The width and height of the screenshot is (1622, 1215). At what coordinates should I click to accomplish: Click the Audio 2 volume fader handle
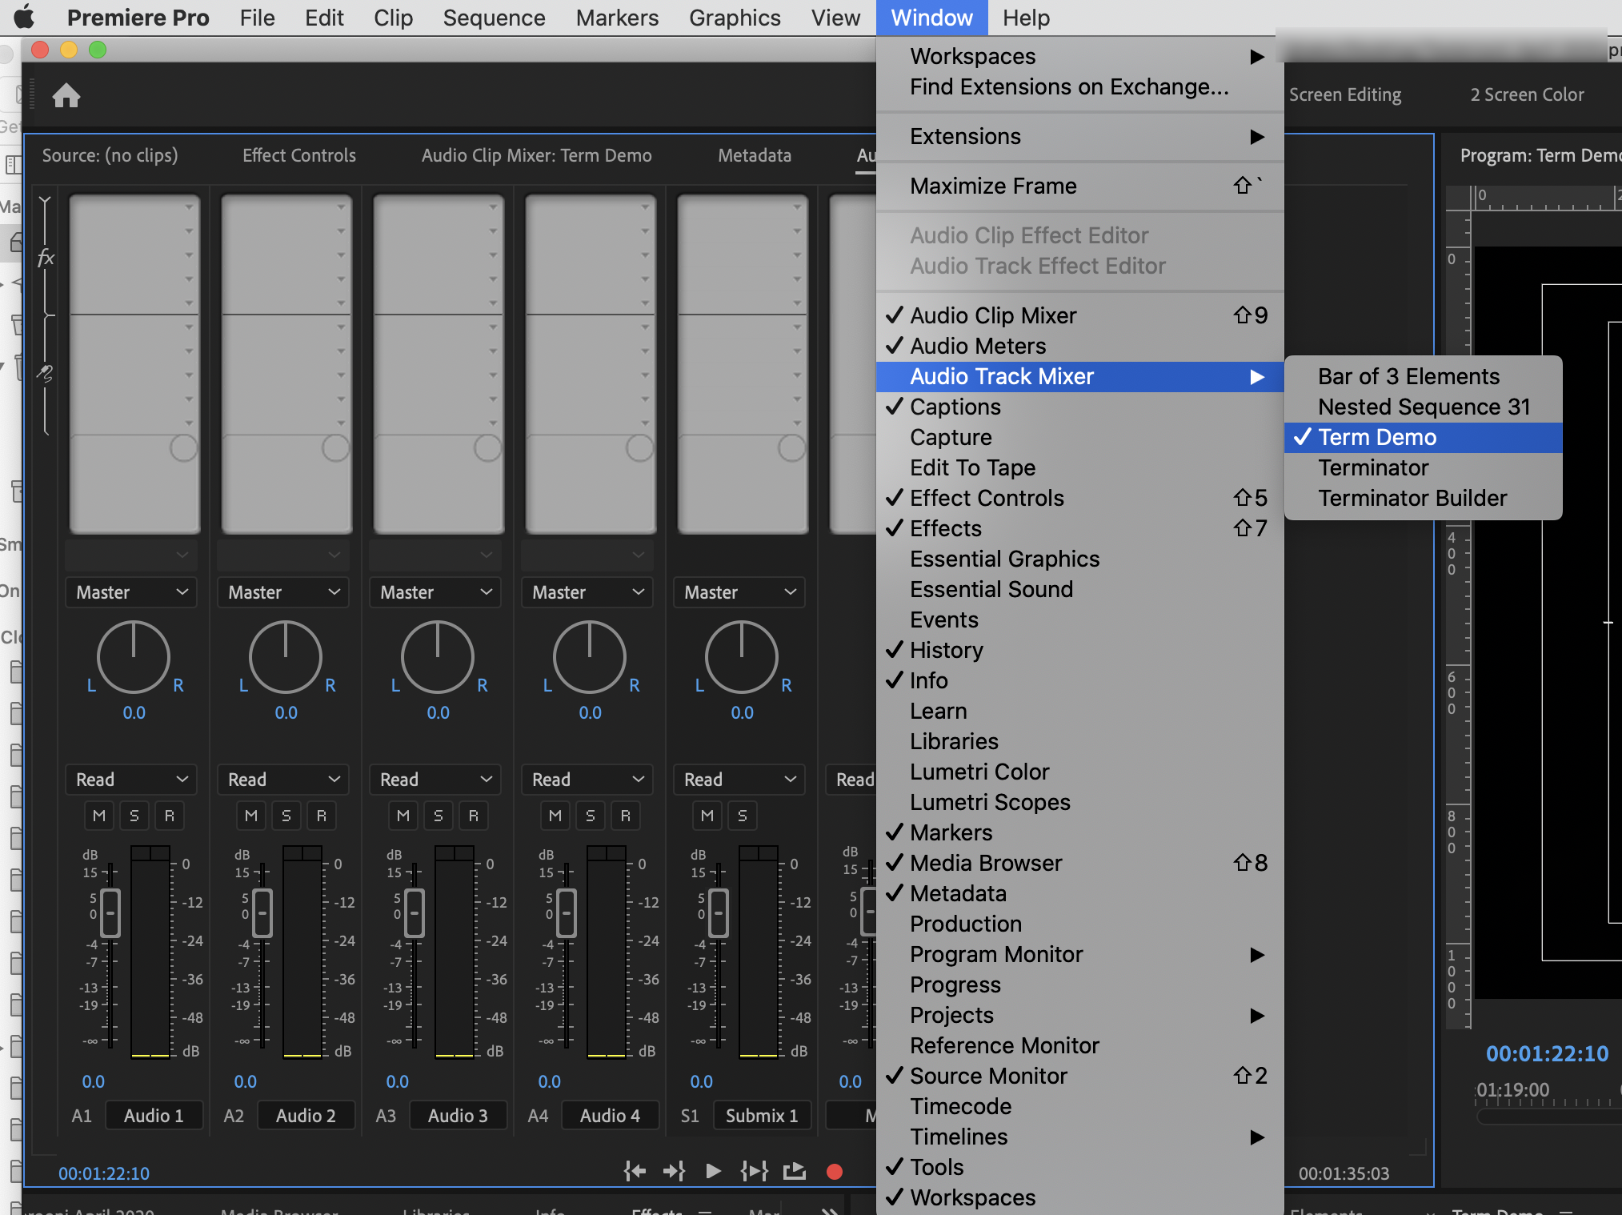[261, 912]
